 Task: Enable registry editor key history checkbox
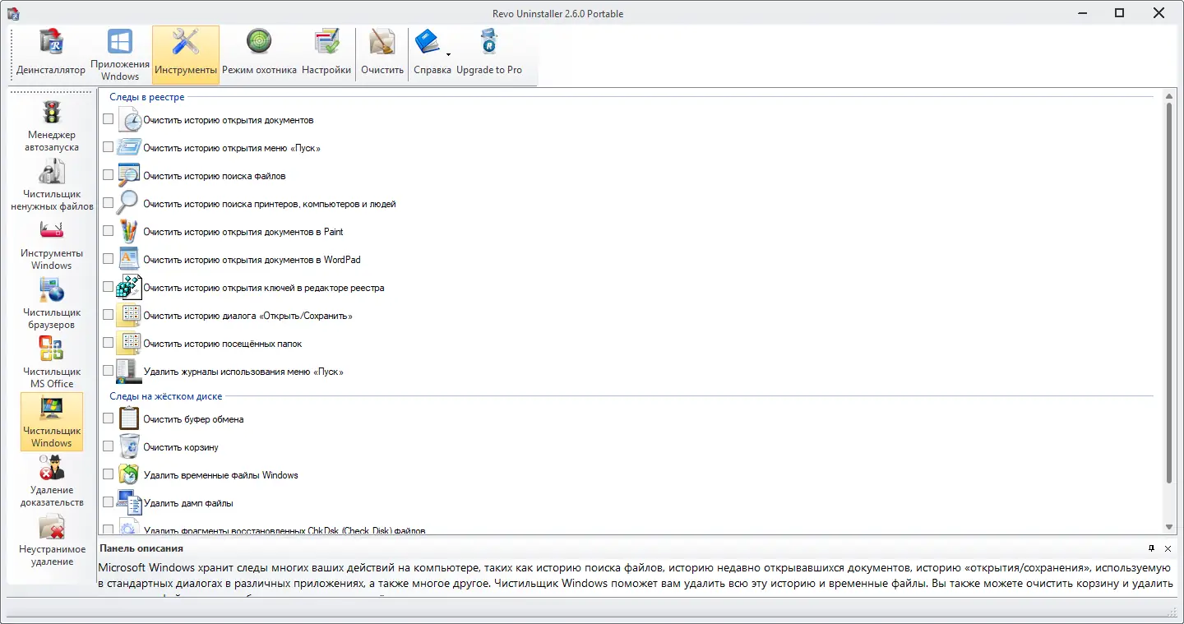[x=109, y=287]
